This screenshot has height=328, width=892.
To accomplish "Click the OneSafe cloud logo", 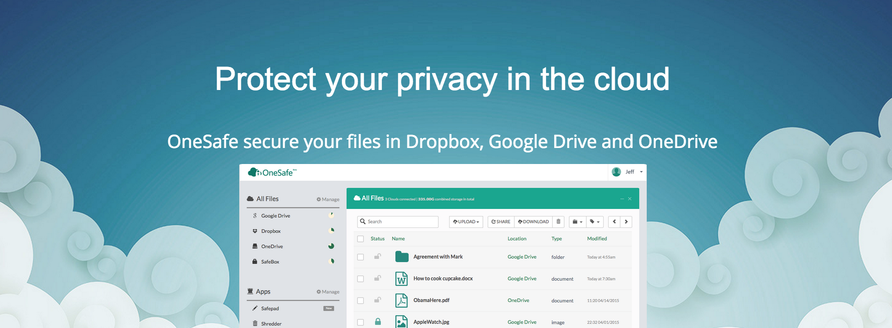I will pos(272,172).
